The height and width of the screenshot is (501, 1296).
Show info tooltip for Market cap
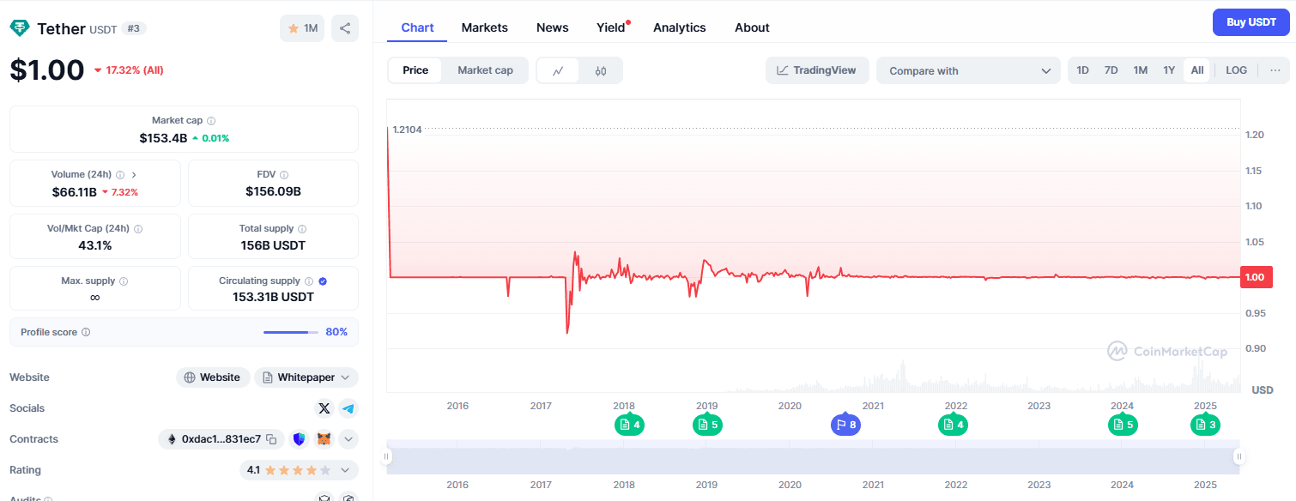[x=211, y=121]
